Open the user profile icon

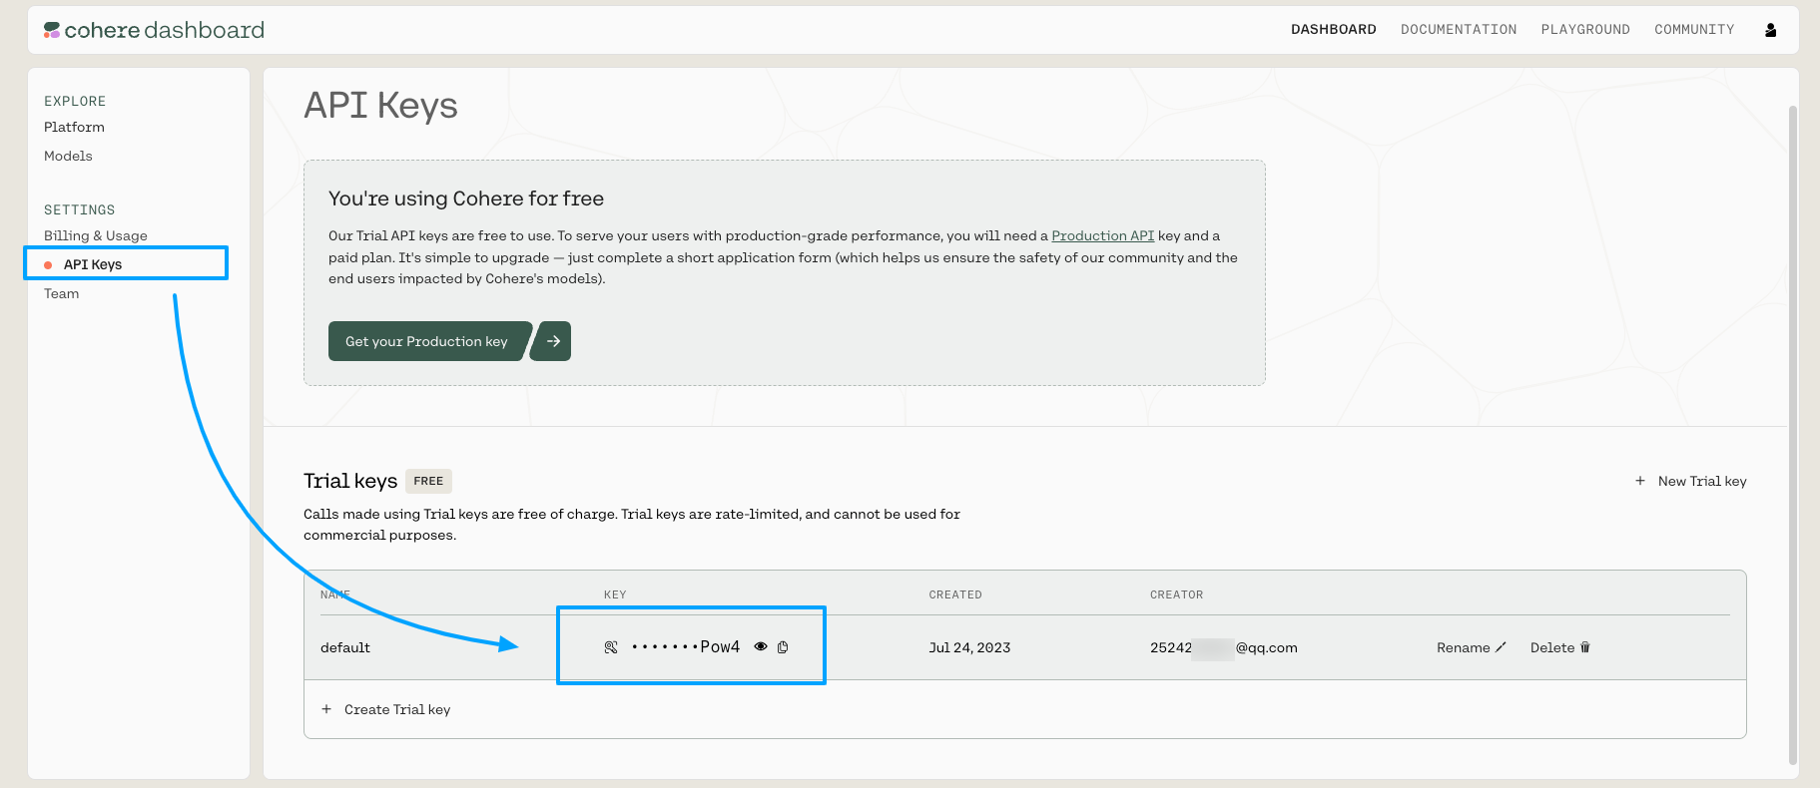pyautogui.click(x=1770, y=30)
